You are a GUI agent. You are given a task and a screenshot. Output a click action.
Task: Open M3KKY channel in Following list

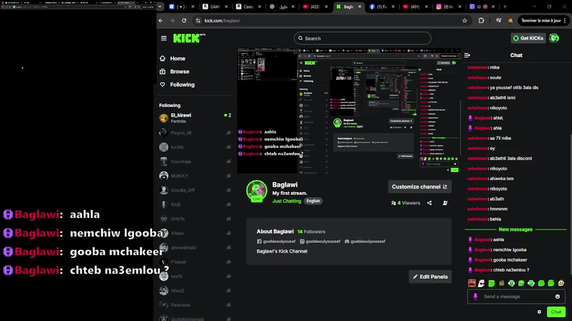click(195, 176)
